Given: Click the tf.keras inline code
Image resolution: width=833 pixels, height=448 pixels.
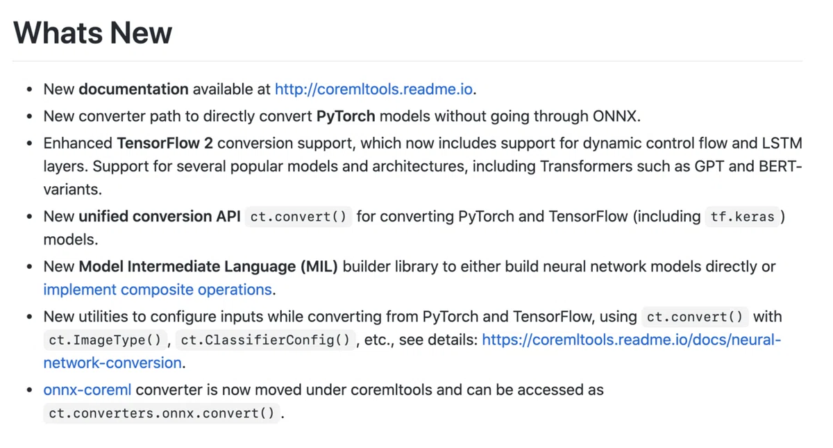Looking at the screenshot, I should (742, 217).
